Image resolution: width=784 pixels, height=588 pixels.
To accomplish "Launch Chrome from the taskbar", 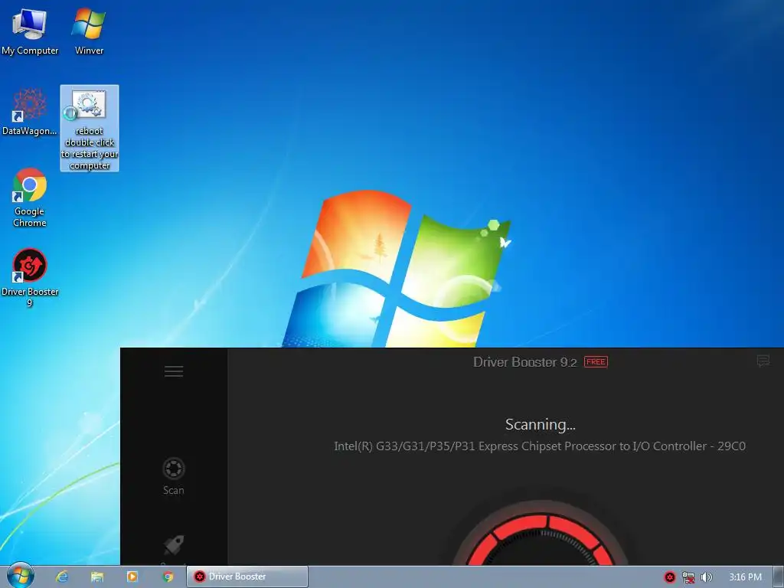I will (x=168, y=577).
